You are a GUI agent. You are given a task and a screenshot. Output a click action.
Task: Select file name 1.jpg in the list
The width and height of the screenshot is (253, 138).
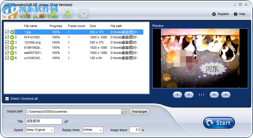(28, 32)
